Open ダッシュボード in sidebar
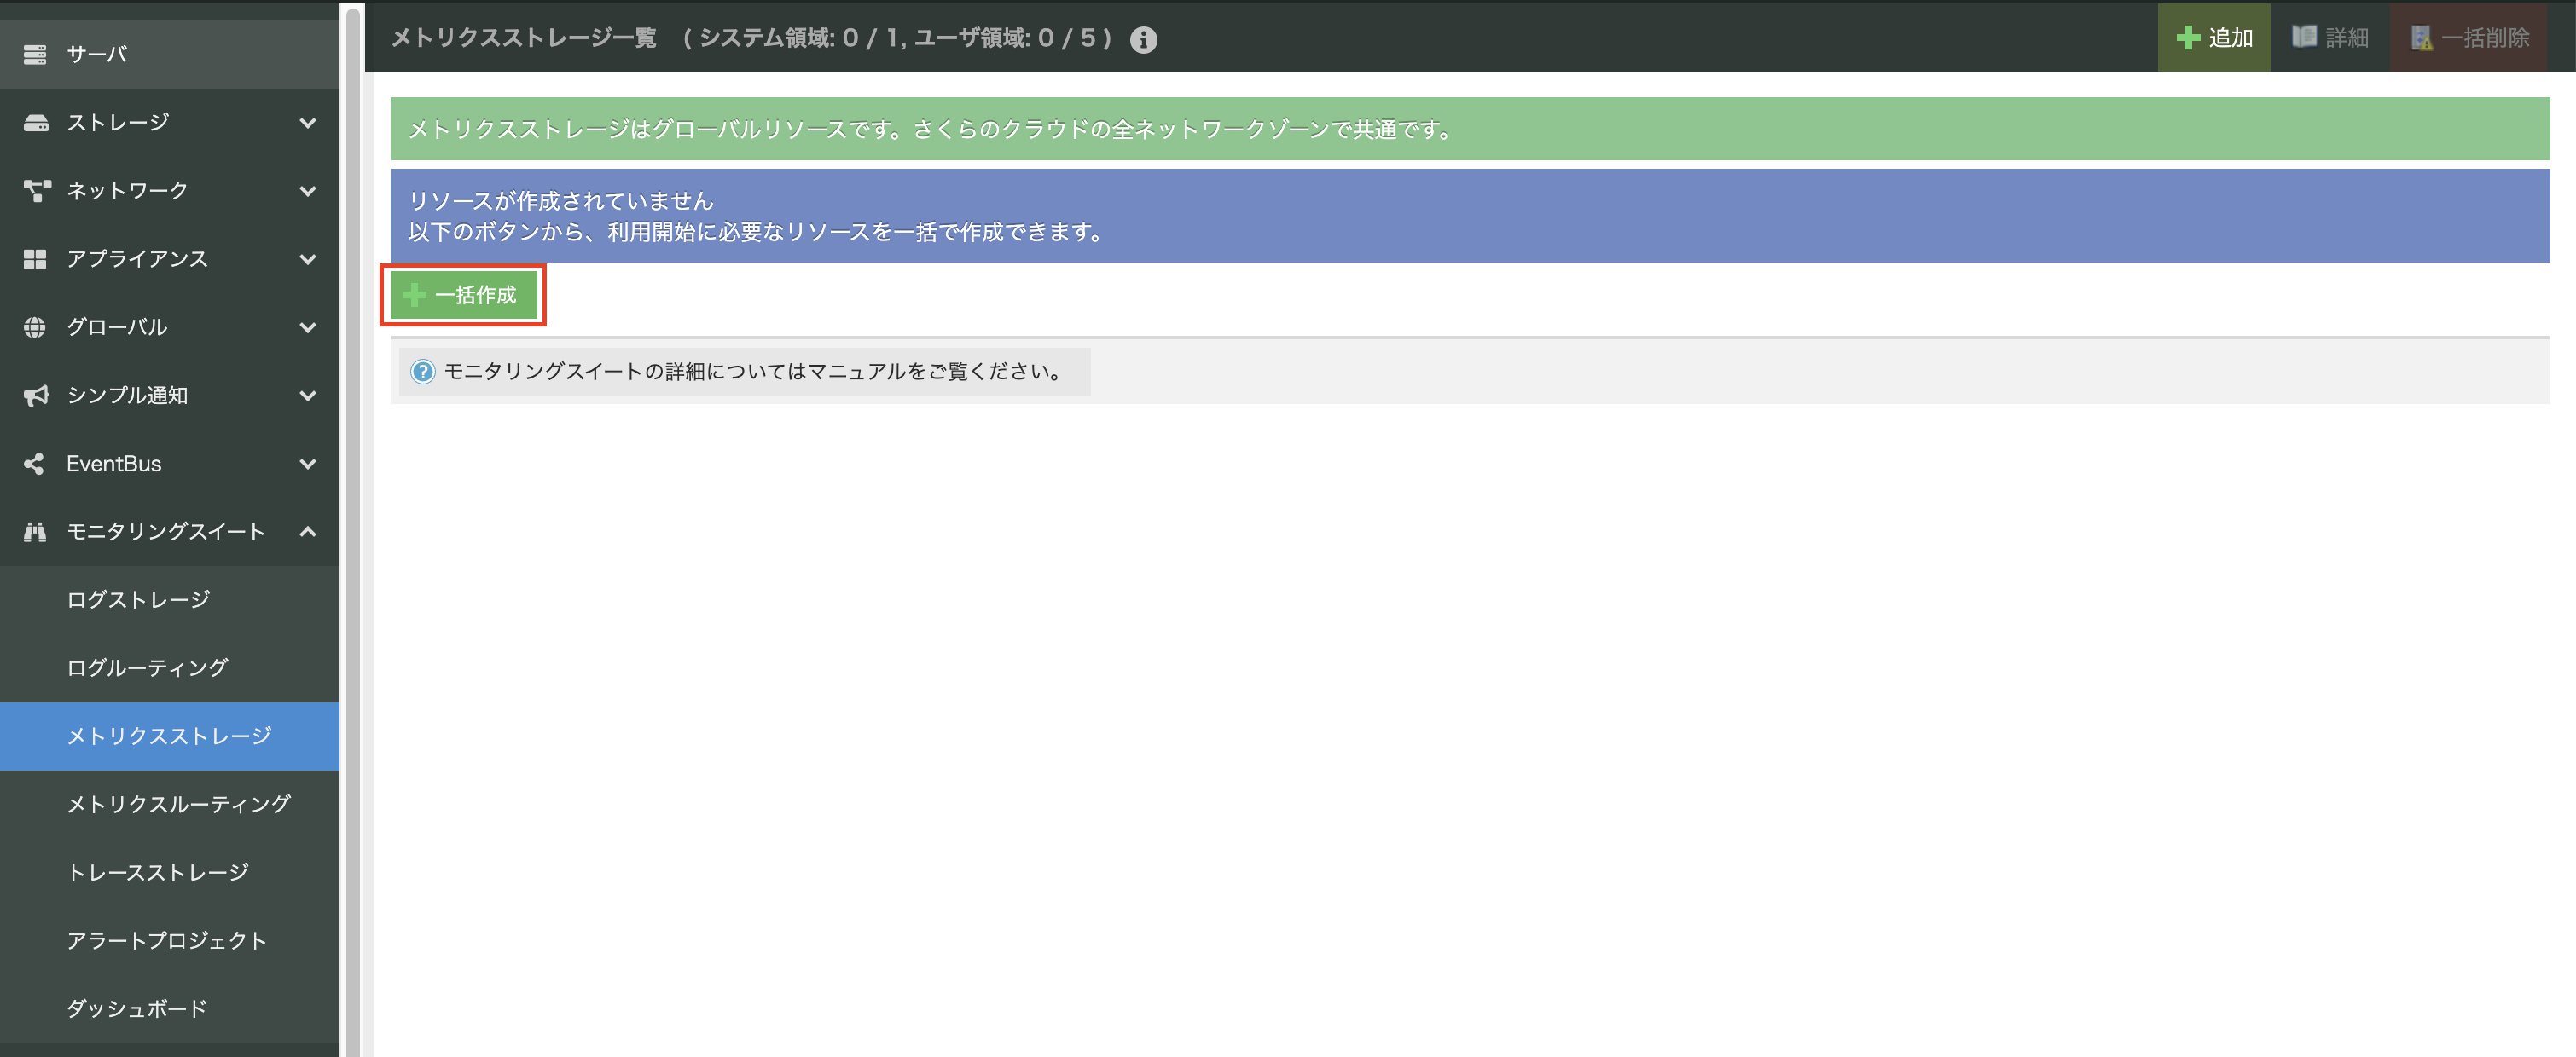This screenshot has width=2576, height=1057. click(x=170, y=1008)
